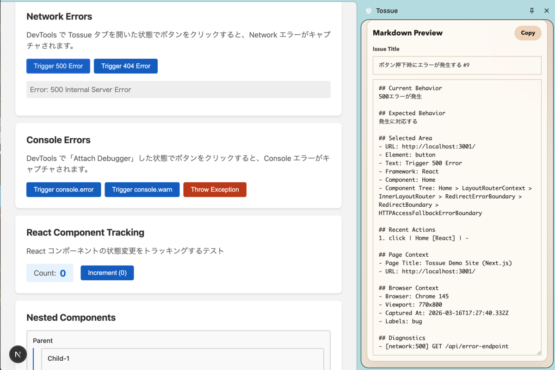
Task: Click Trigger 500 Error button
Action: (x=58, y=66)
